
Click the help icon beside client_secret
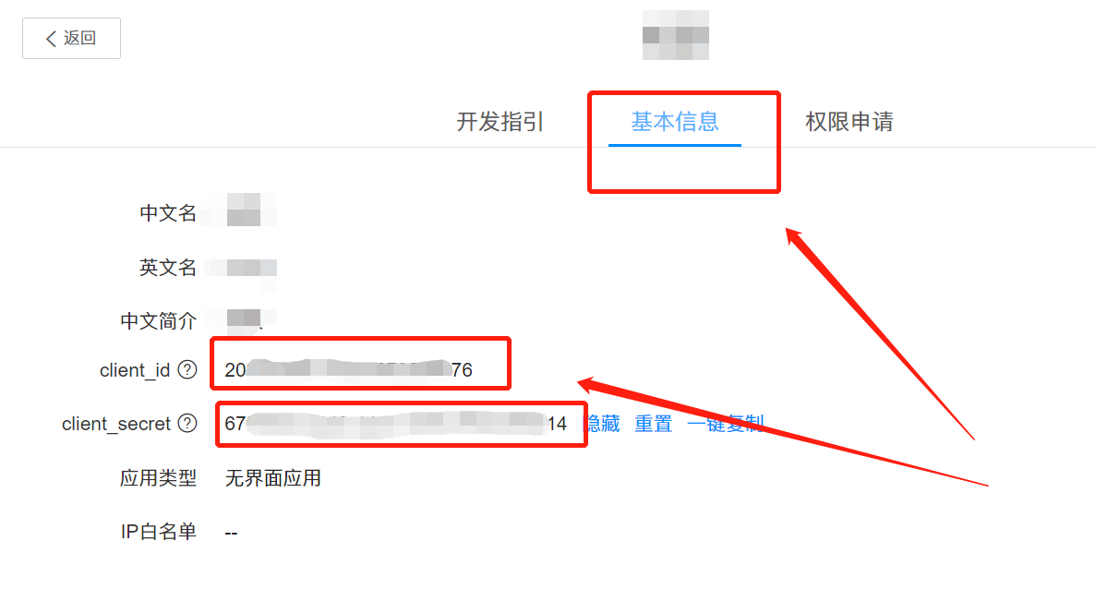[187, 424]
